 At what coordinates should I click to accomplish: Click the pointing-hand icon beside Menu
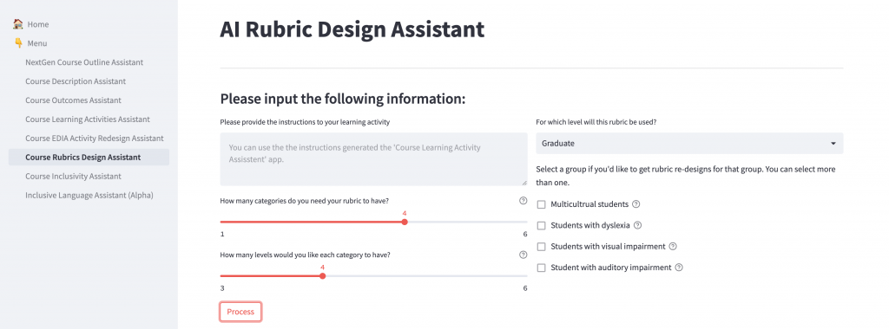pos(18,43)
